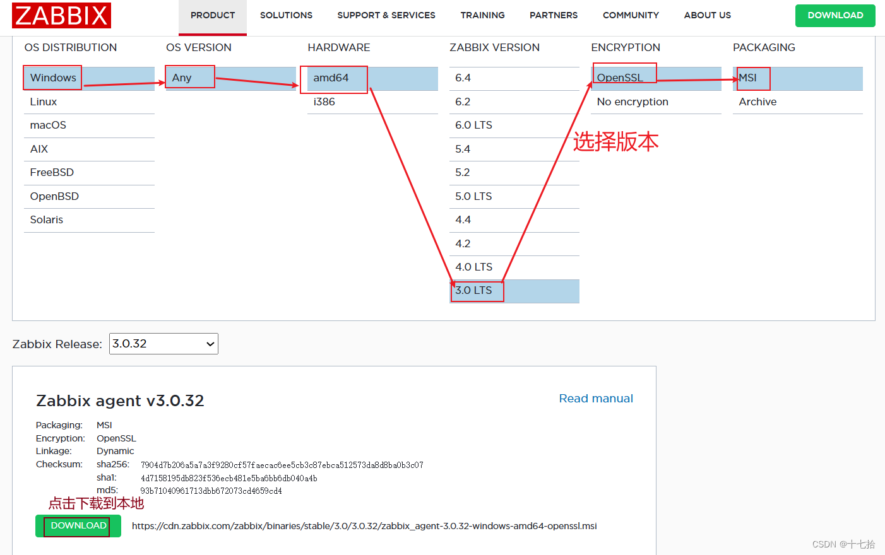Click the sha256 checksum value
Image resolution: width=885 pixels, height=555 pixels.
(282, 465)
